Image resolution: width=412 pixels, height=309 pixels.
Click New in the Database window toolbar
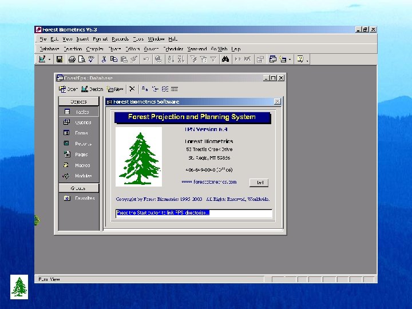[115, 89]
